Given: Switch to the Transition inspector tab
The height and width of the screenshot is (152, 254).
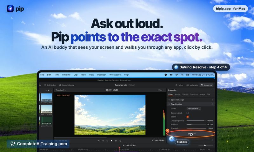Looking at the screenshot, I should 194,94.
